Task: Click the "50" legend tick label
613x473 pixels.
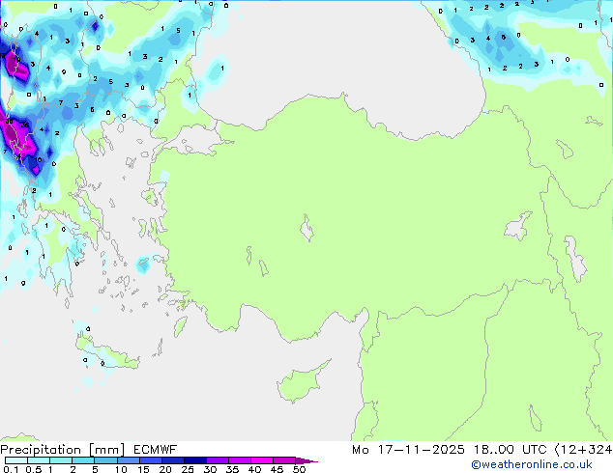Action: pos(299,469)
